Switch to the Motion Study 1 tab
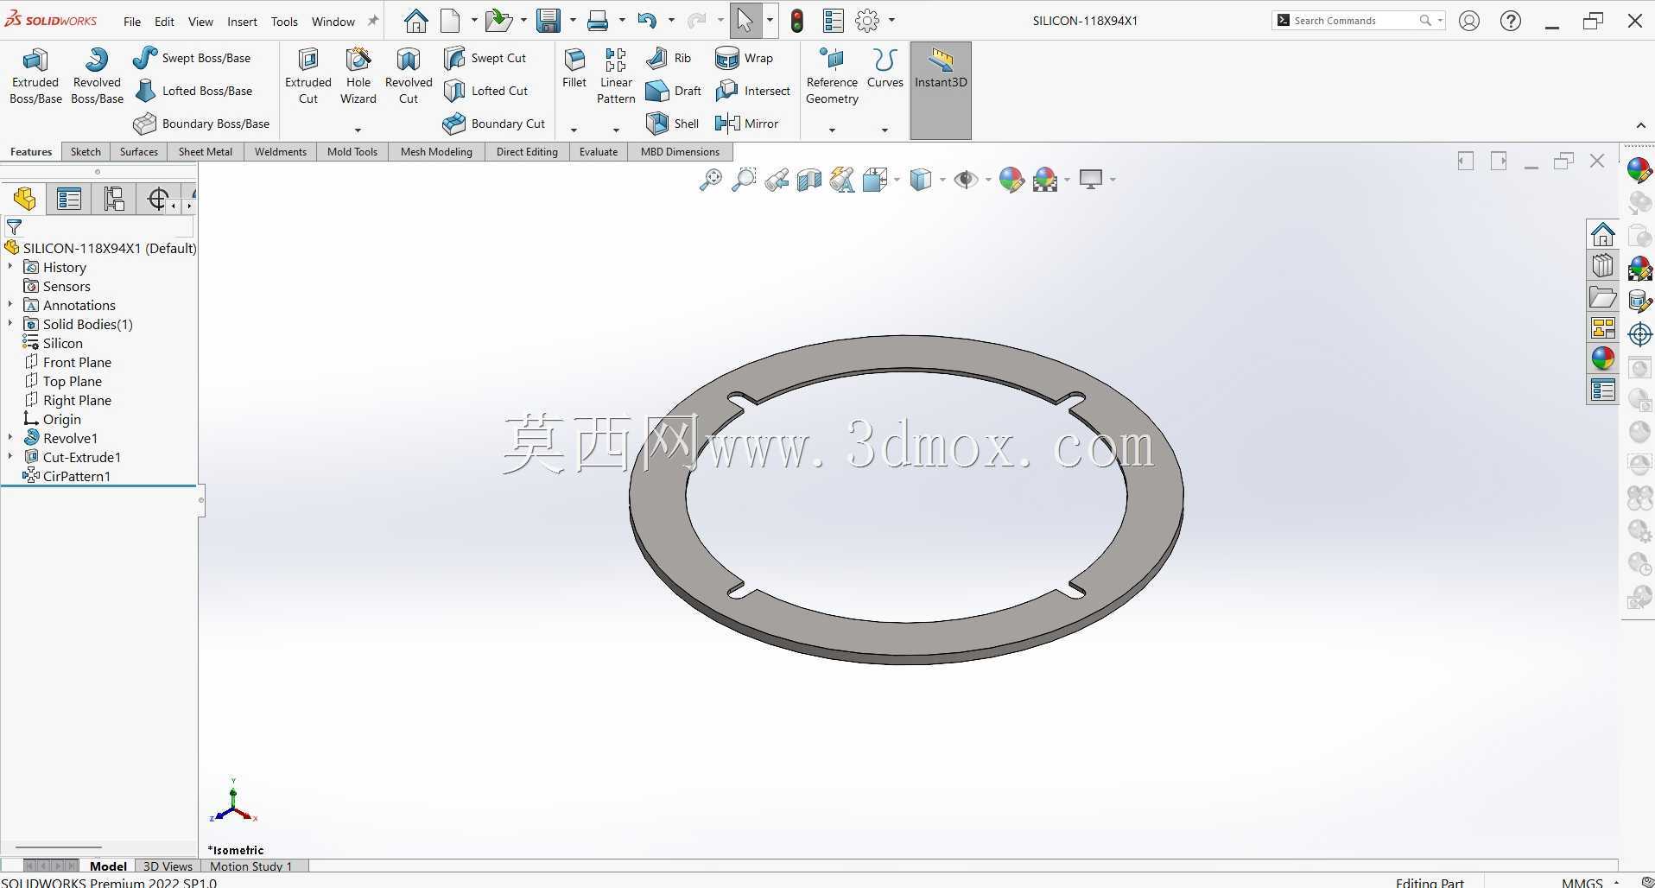The height and width of the screenshot is (888, 1655). click(x=251, y=866)
